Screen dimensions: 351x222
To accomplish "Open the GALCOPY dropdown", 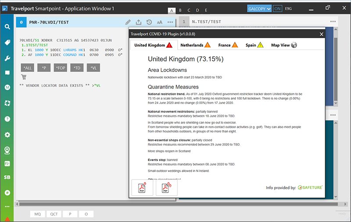I will pos(259,9).
